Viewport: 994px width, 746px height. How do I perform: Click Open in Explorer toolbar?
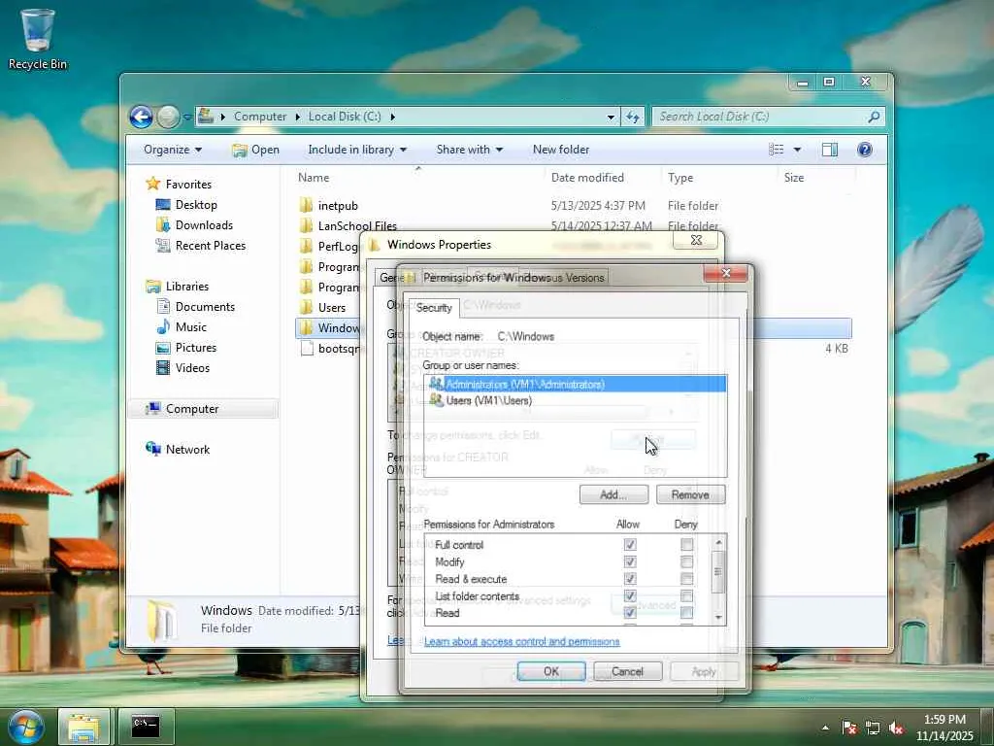(256, 150)
